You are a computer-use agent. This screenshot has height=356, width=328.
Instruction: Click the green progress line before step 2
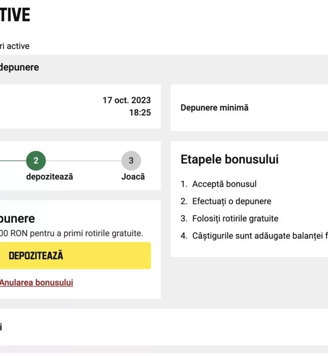click(x=13, y=161)
